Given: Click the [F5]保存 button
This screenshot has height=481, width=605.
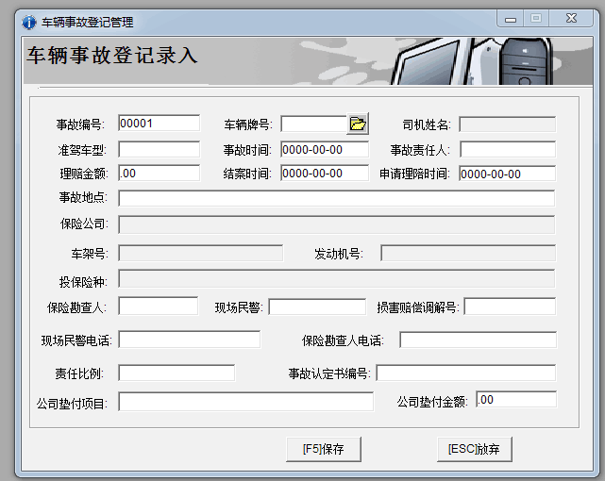Looking at the screenshot, I should [x=324, y=449].
